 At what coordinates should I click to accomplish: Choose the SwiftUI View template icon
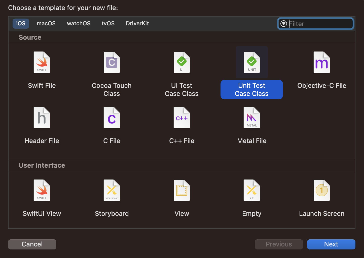click(x=42, y=190)
